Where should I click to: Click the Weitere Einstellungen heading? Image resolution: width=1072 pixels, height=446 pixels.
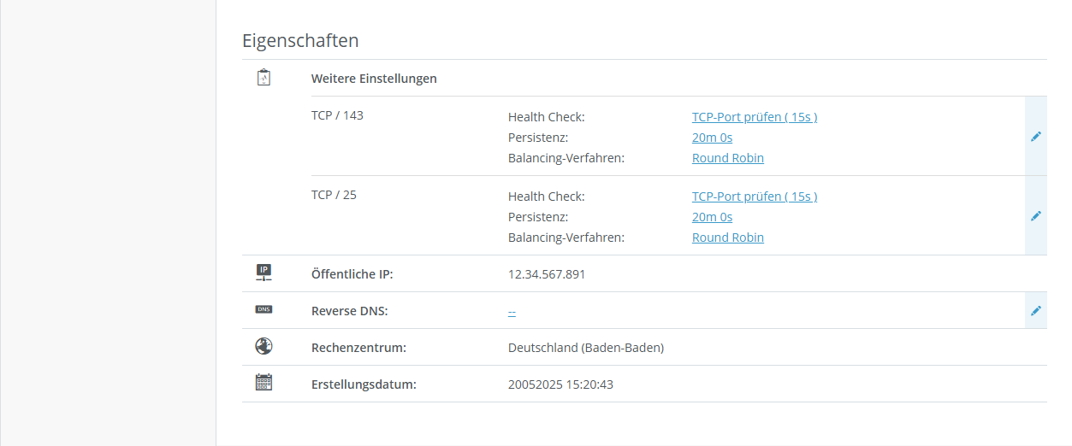(x=374, y=79)
